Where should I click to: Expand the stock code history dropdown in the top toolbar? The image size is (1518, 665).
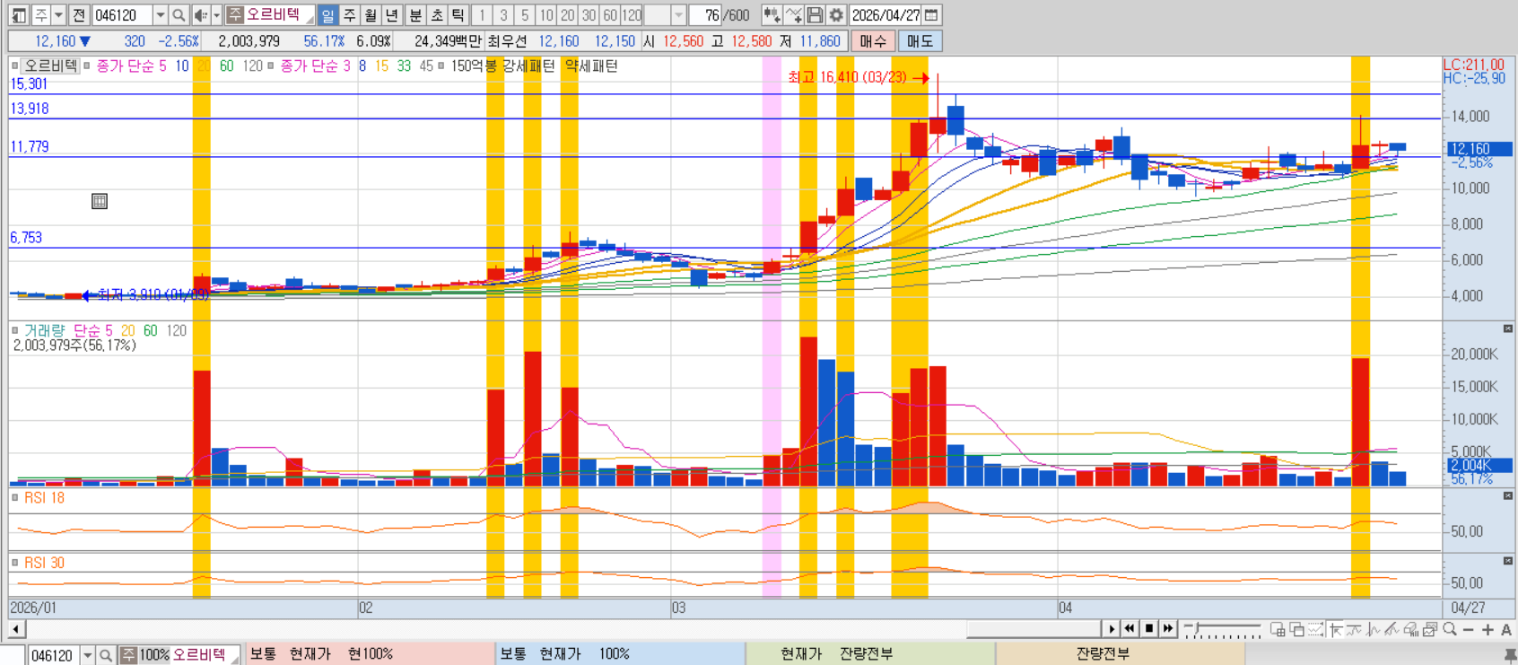click(x=160, y=15)
